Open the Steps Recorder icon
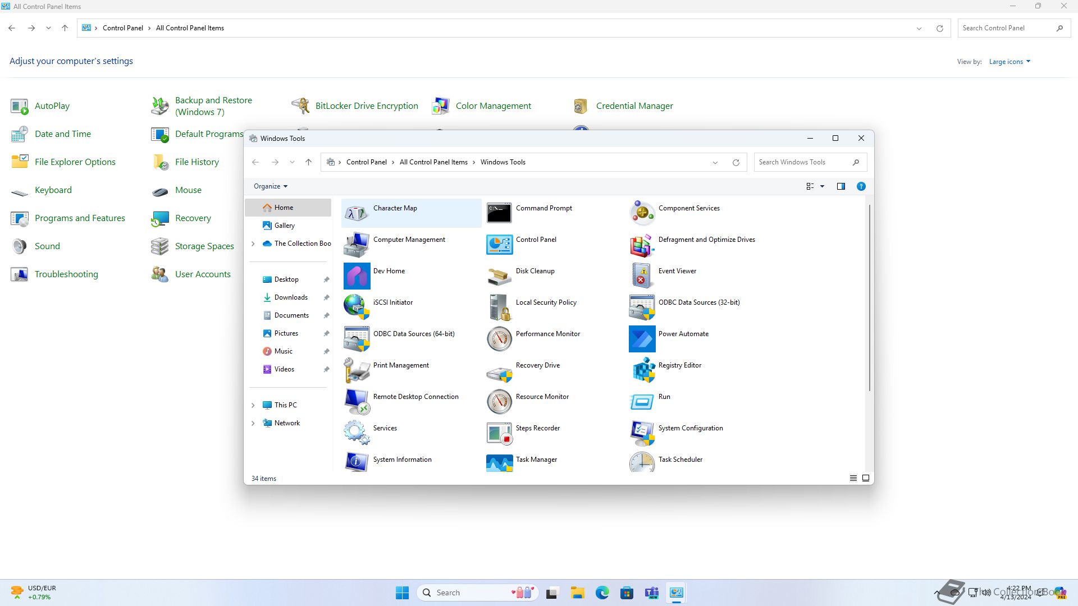The width and height of the screenshot is (1078, 606). coord(499,433)
